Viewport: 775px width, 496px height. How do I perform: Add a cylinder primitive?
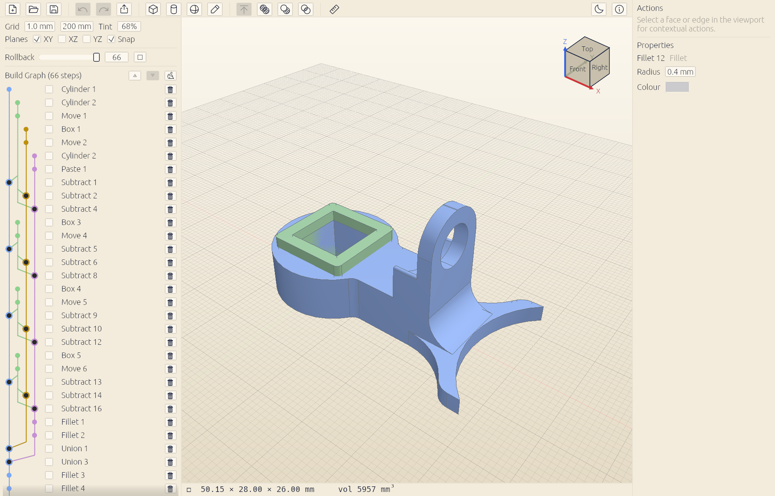(x=174, y=9)
